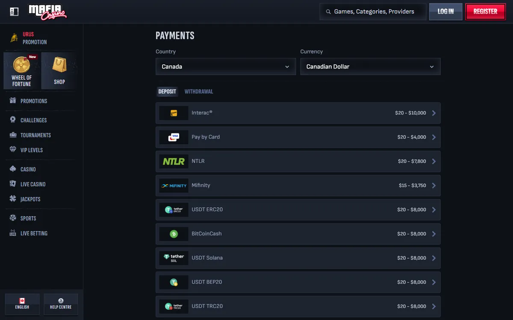Open Live Betting in the sidebar

(x=34, y=233)
